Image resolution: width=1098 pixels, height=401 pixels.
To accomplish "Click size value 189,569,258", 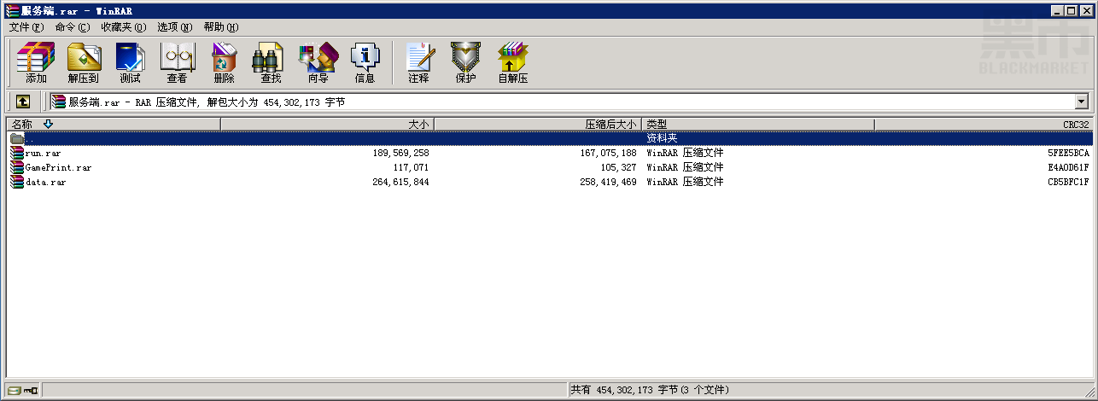I will coord(400,153).
